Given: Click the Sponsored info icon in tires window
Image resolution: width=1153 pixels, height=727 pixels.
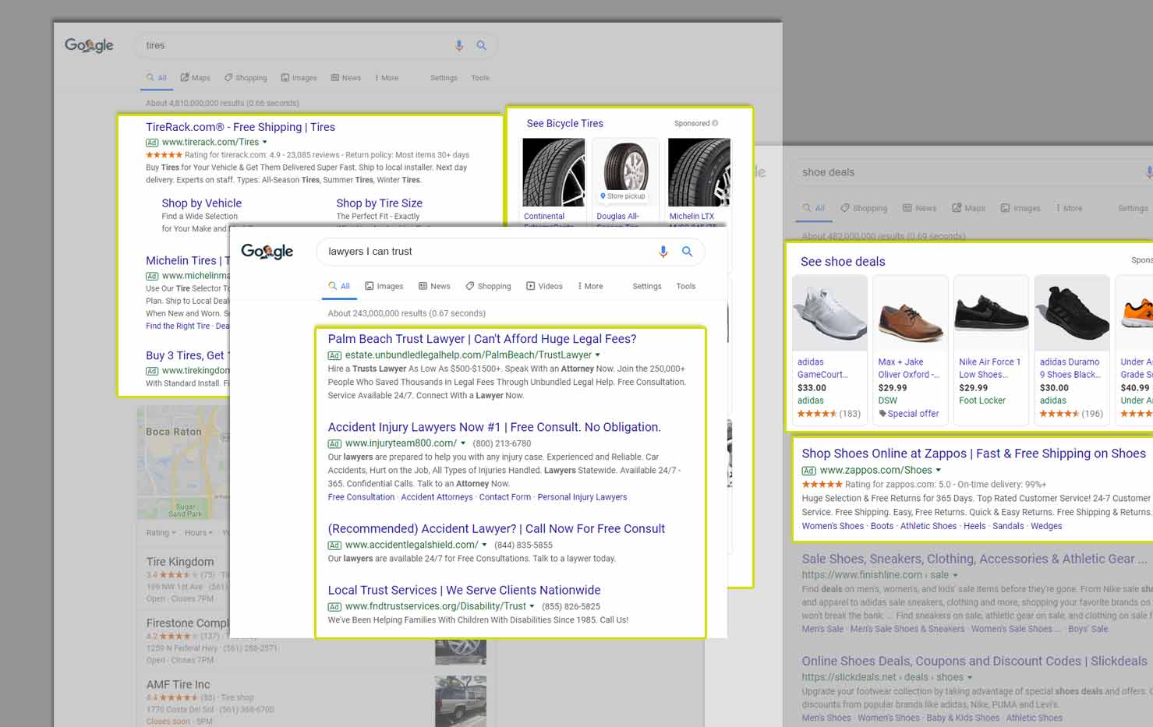Looking at the screenshot, I should (715, 123).
